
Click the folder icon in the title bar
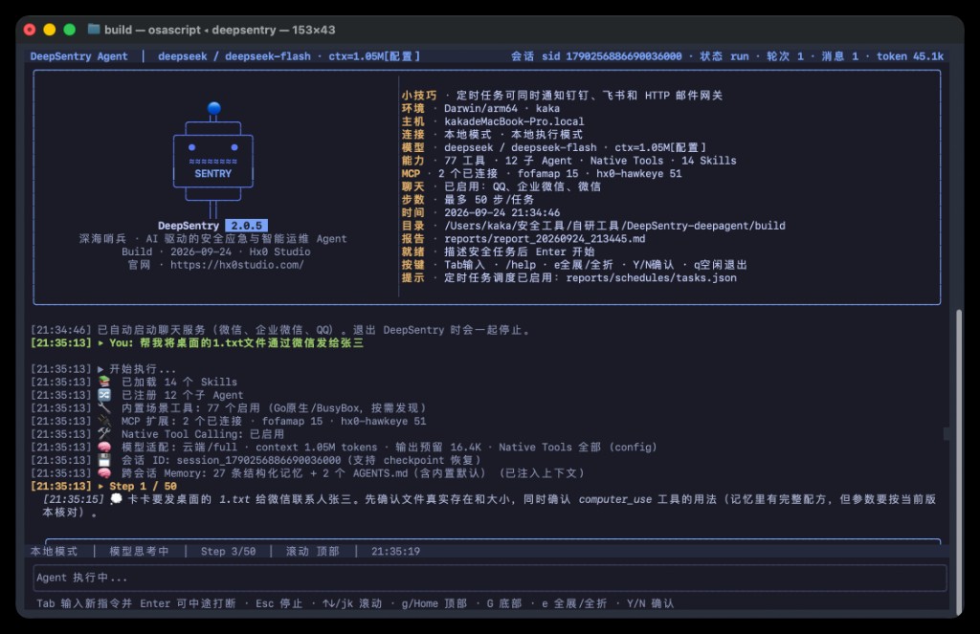click(94, 29)
